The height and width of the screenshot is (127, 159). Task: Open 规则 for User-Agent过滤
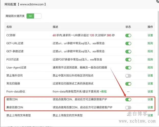click(150, 68)
